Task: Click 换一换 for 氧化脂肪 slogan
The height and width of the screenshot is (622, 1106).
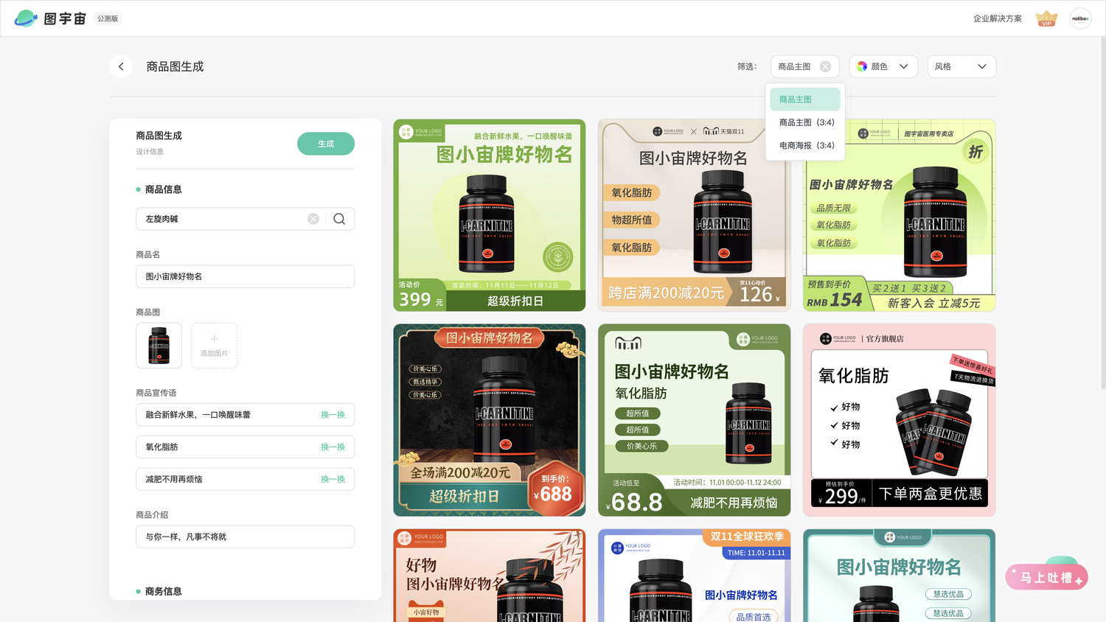Action: pyautogui.click(x=333, y=447)
